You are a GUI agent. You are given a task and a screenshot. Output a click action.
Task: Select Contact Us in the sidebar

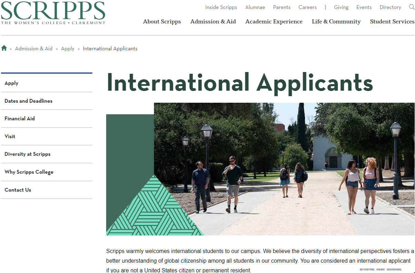pos(47,190)
